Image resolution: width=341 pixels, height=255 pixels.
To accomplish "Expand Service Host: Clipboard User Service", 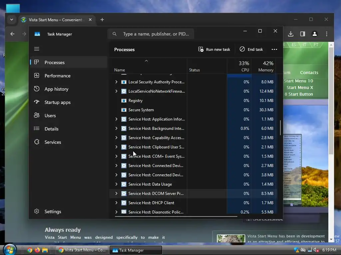I will coord(116,147).
